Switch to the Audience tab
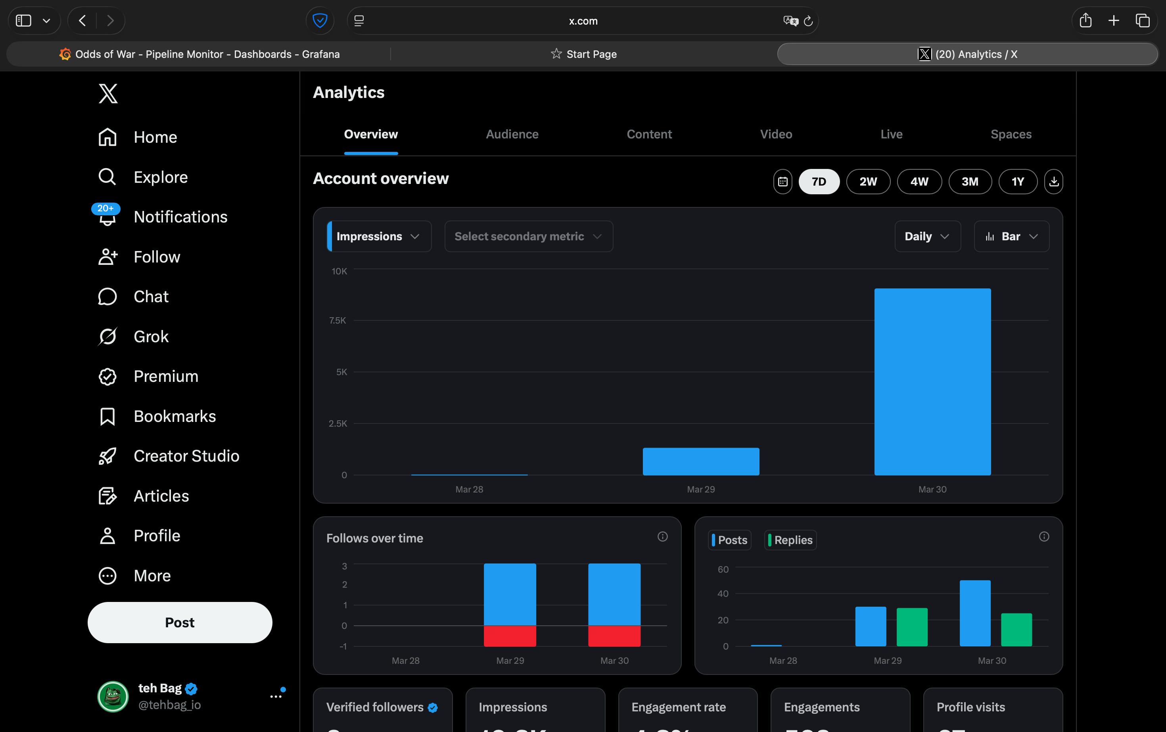The image size is (1166, 732). [512, 134]
